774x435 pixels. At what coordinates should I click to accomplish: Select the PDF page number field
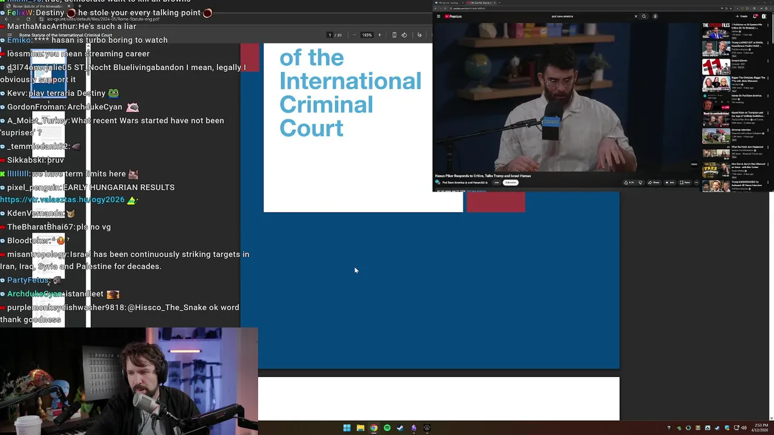tap(330, 35)
